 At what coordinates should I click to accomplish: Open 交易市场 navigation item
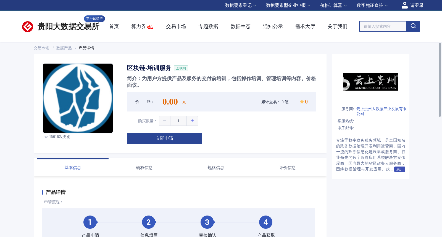coord(176,26)
